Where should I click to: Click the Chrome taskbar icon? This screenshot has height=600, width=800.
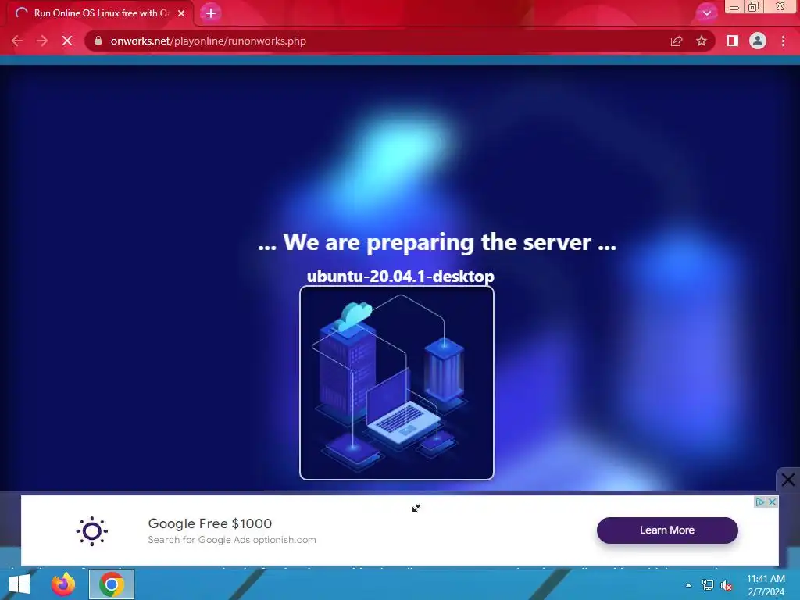click(x=112, y=584)
